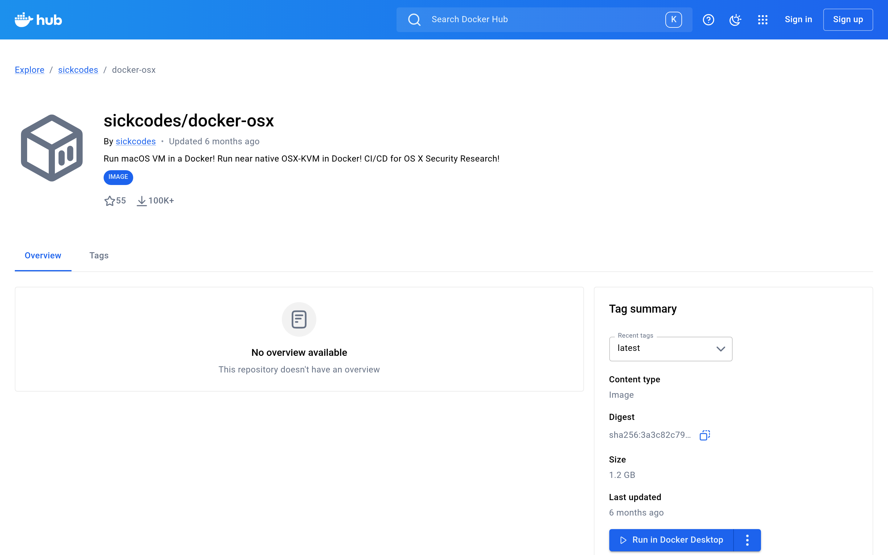Viewport: 888px width, 555px height.
Task: Toggle dark mode theme icon
Action: [x=735, y=20]
